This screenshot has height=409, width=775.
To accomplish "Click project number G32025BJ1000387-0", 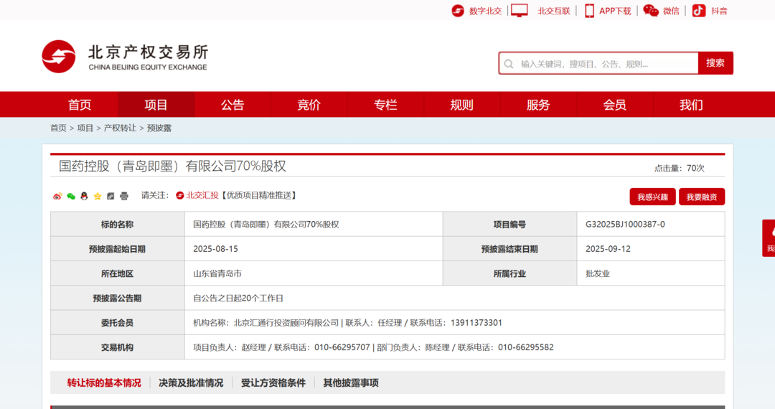I will [625, 225].
